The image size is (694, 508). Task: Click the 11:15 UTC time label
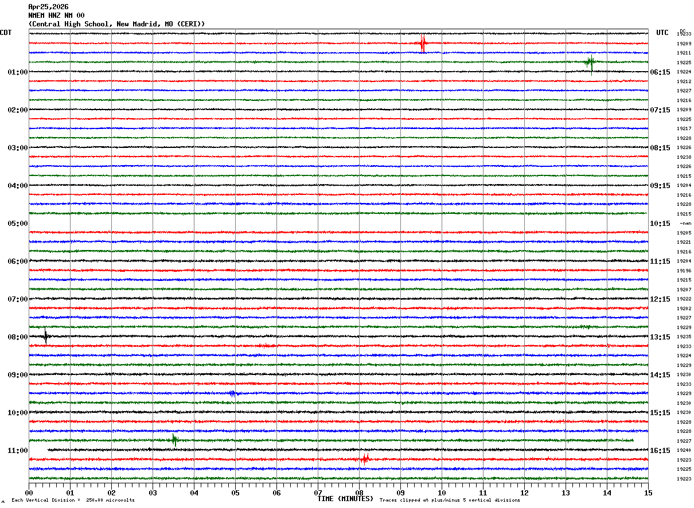[x=660, y=261]
